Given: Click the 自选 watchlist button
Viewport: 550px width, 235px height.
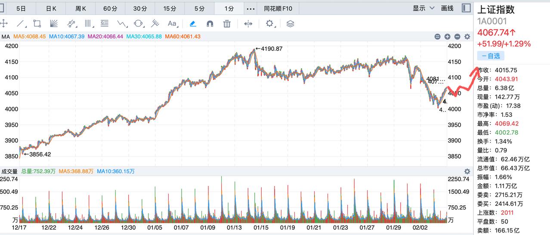Looking at the screenshot, I should [491, 56].
